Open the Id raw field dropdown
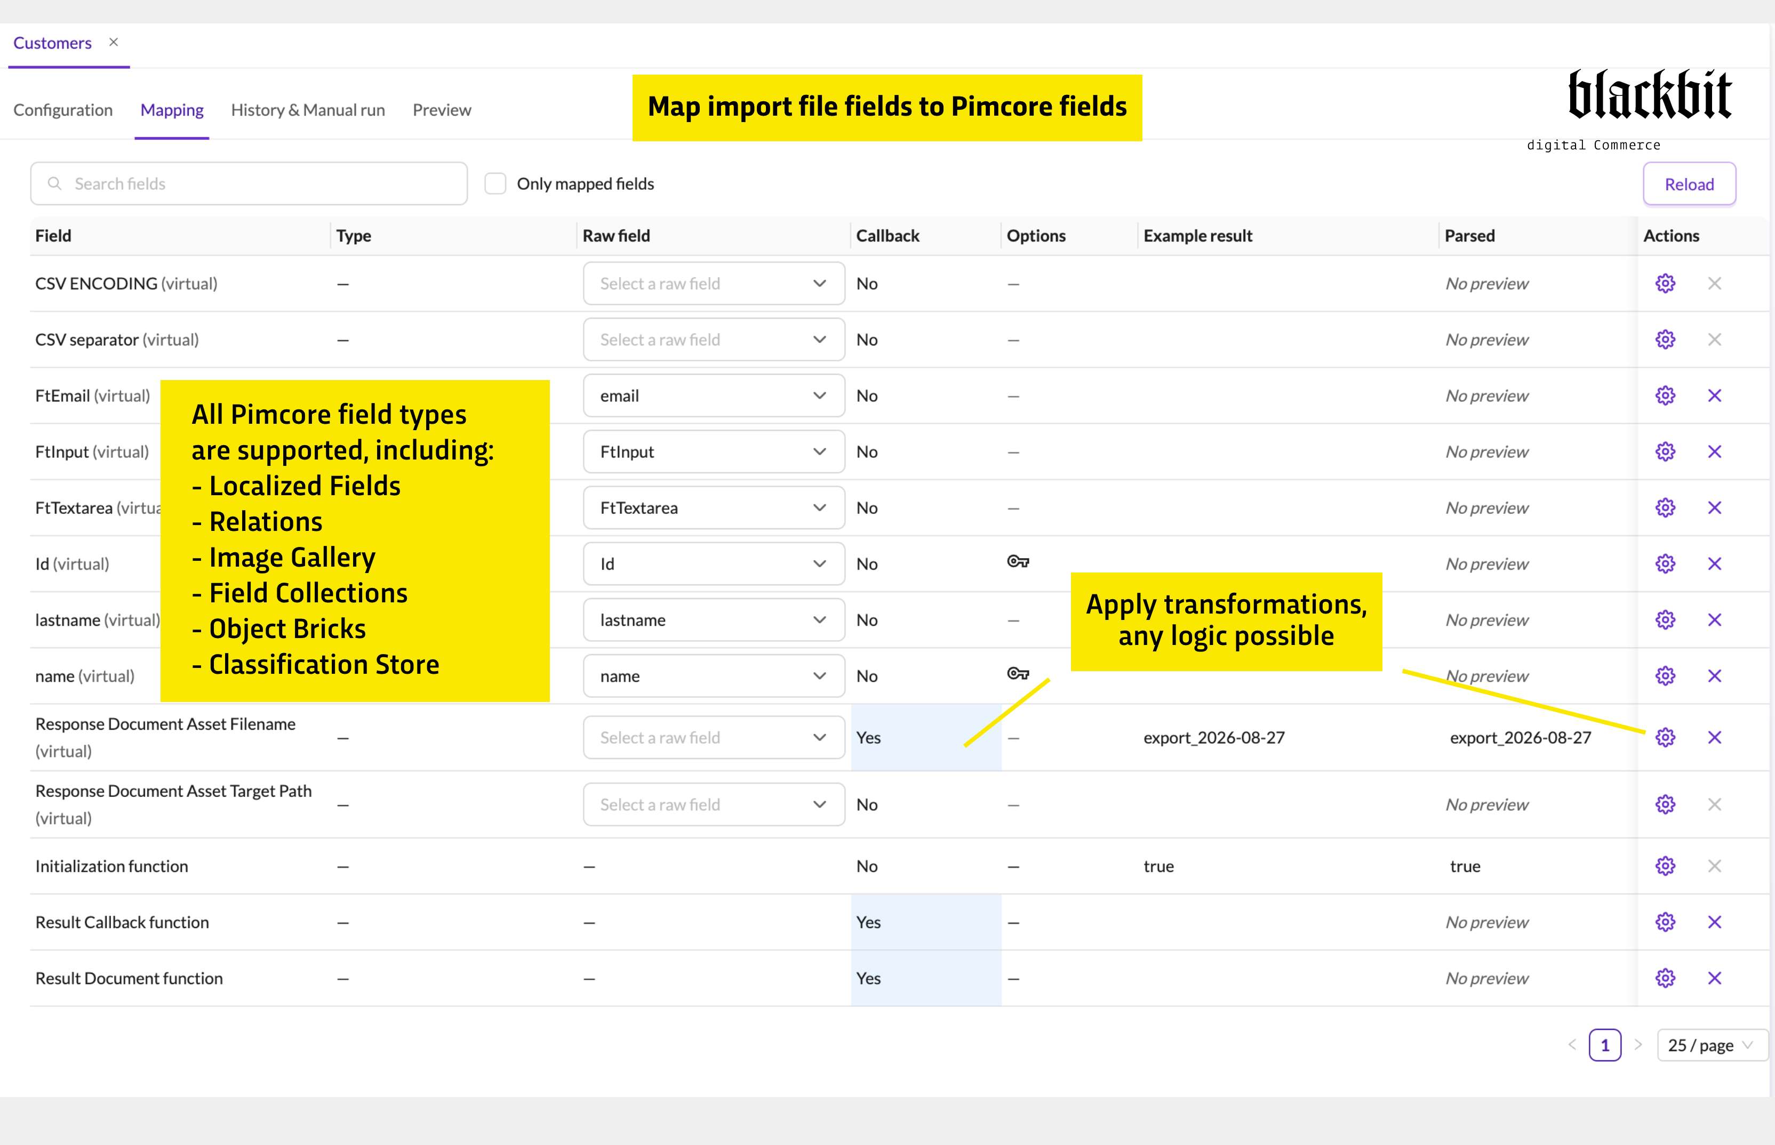The width and height of the screenshot is (1775, 1145). coord(714,563)
